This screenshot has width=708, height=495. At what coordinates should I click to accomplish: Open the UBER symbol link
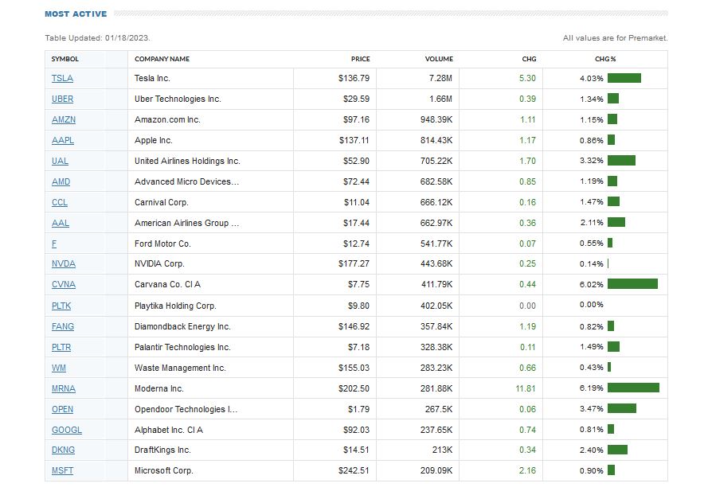62,99
